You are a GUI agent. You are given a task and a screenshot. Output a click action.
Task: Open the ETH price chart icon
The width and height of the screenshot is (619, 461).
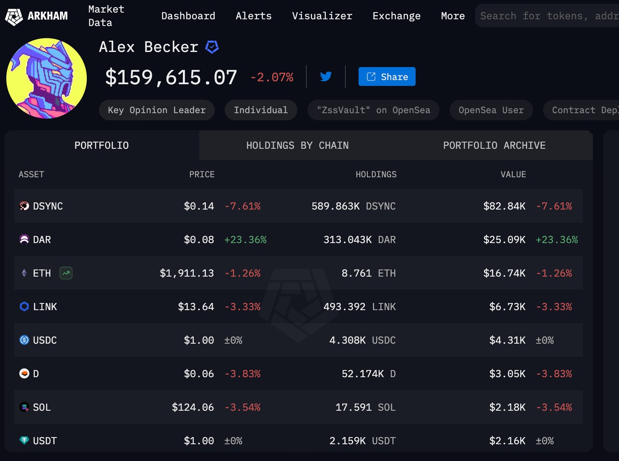65,273
